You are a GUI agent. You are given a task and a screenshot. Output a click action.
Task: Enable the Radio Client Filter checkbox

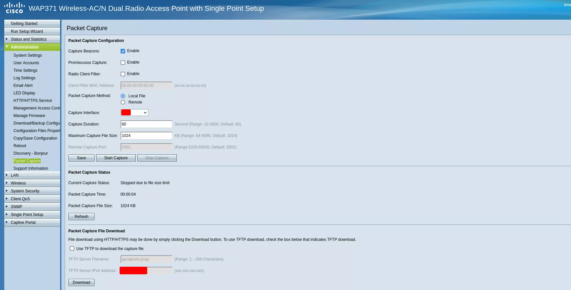click(x=123, y=74)
